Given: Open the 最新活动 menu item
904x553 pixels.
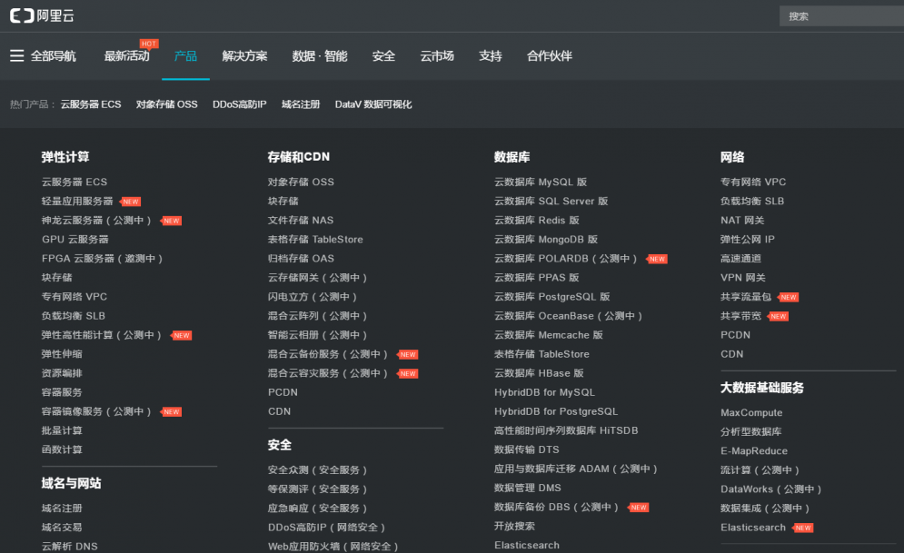Looking at the screenshot, I should 127,56.
